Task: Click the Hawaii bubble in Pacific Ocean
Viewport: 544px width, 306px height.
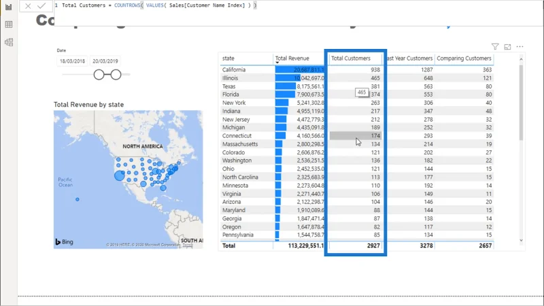Action: (78, 199)
